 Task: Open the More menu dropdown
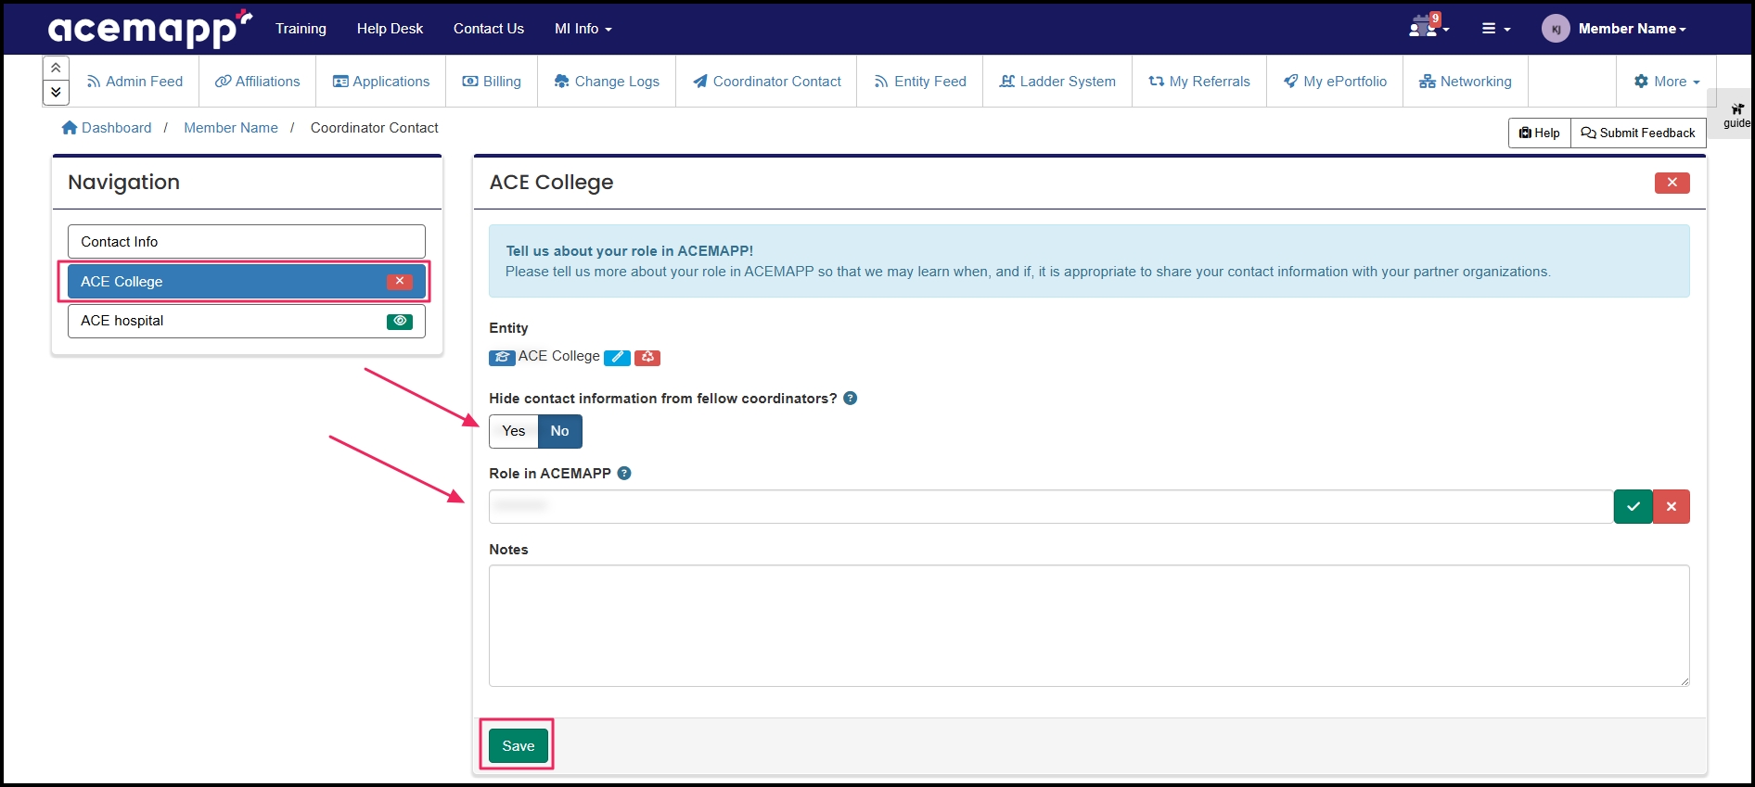[1667, 82]
